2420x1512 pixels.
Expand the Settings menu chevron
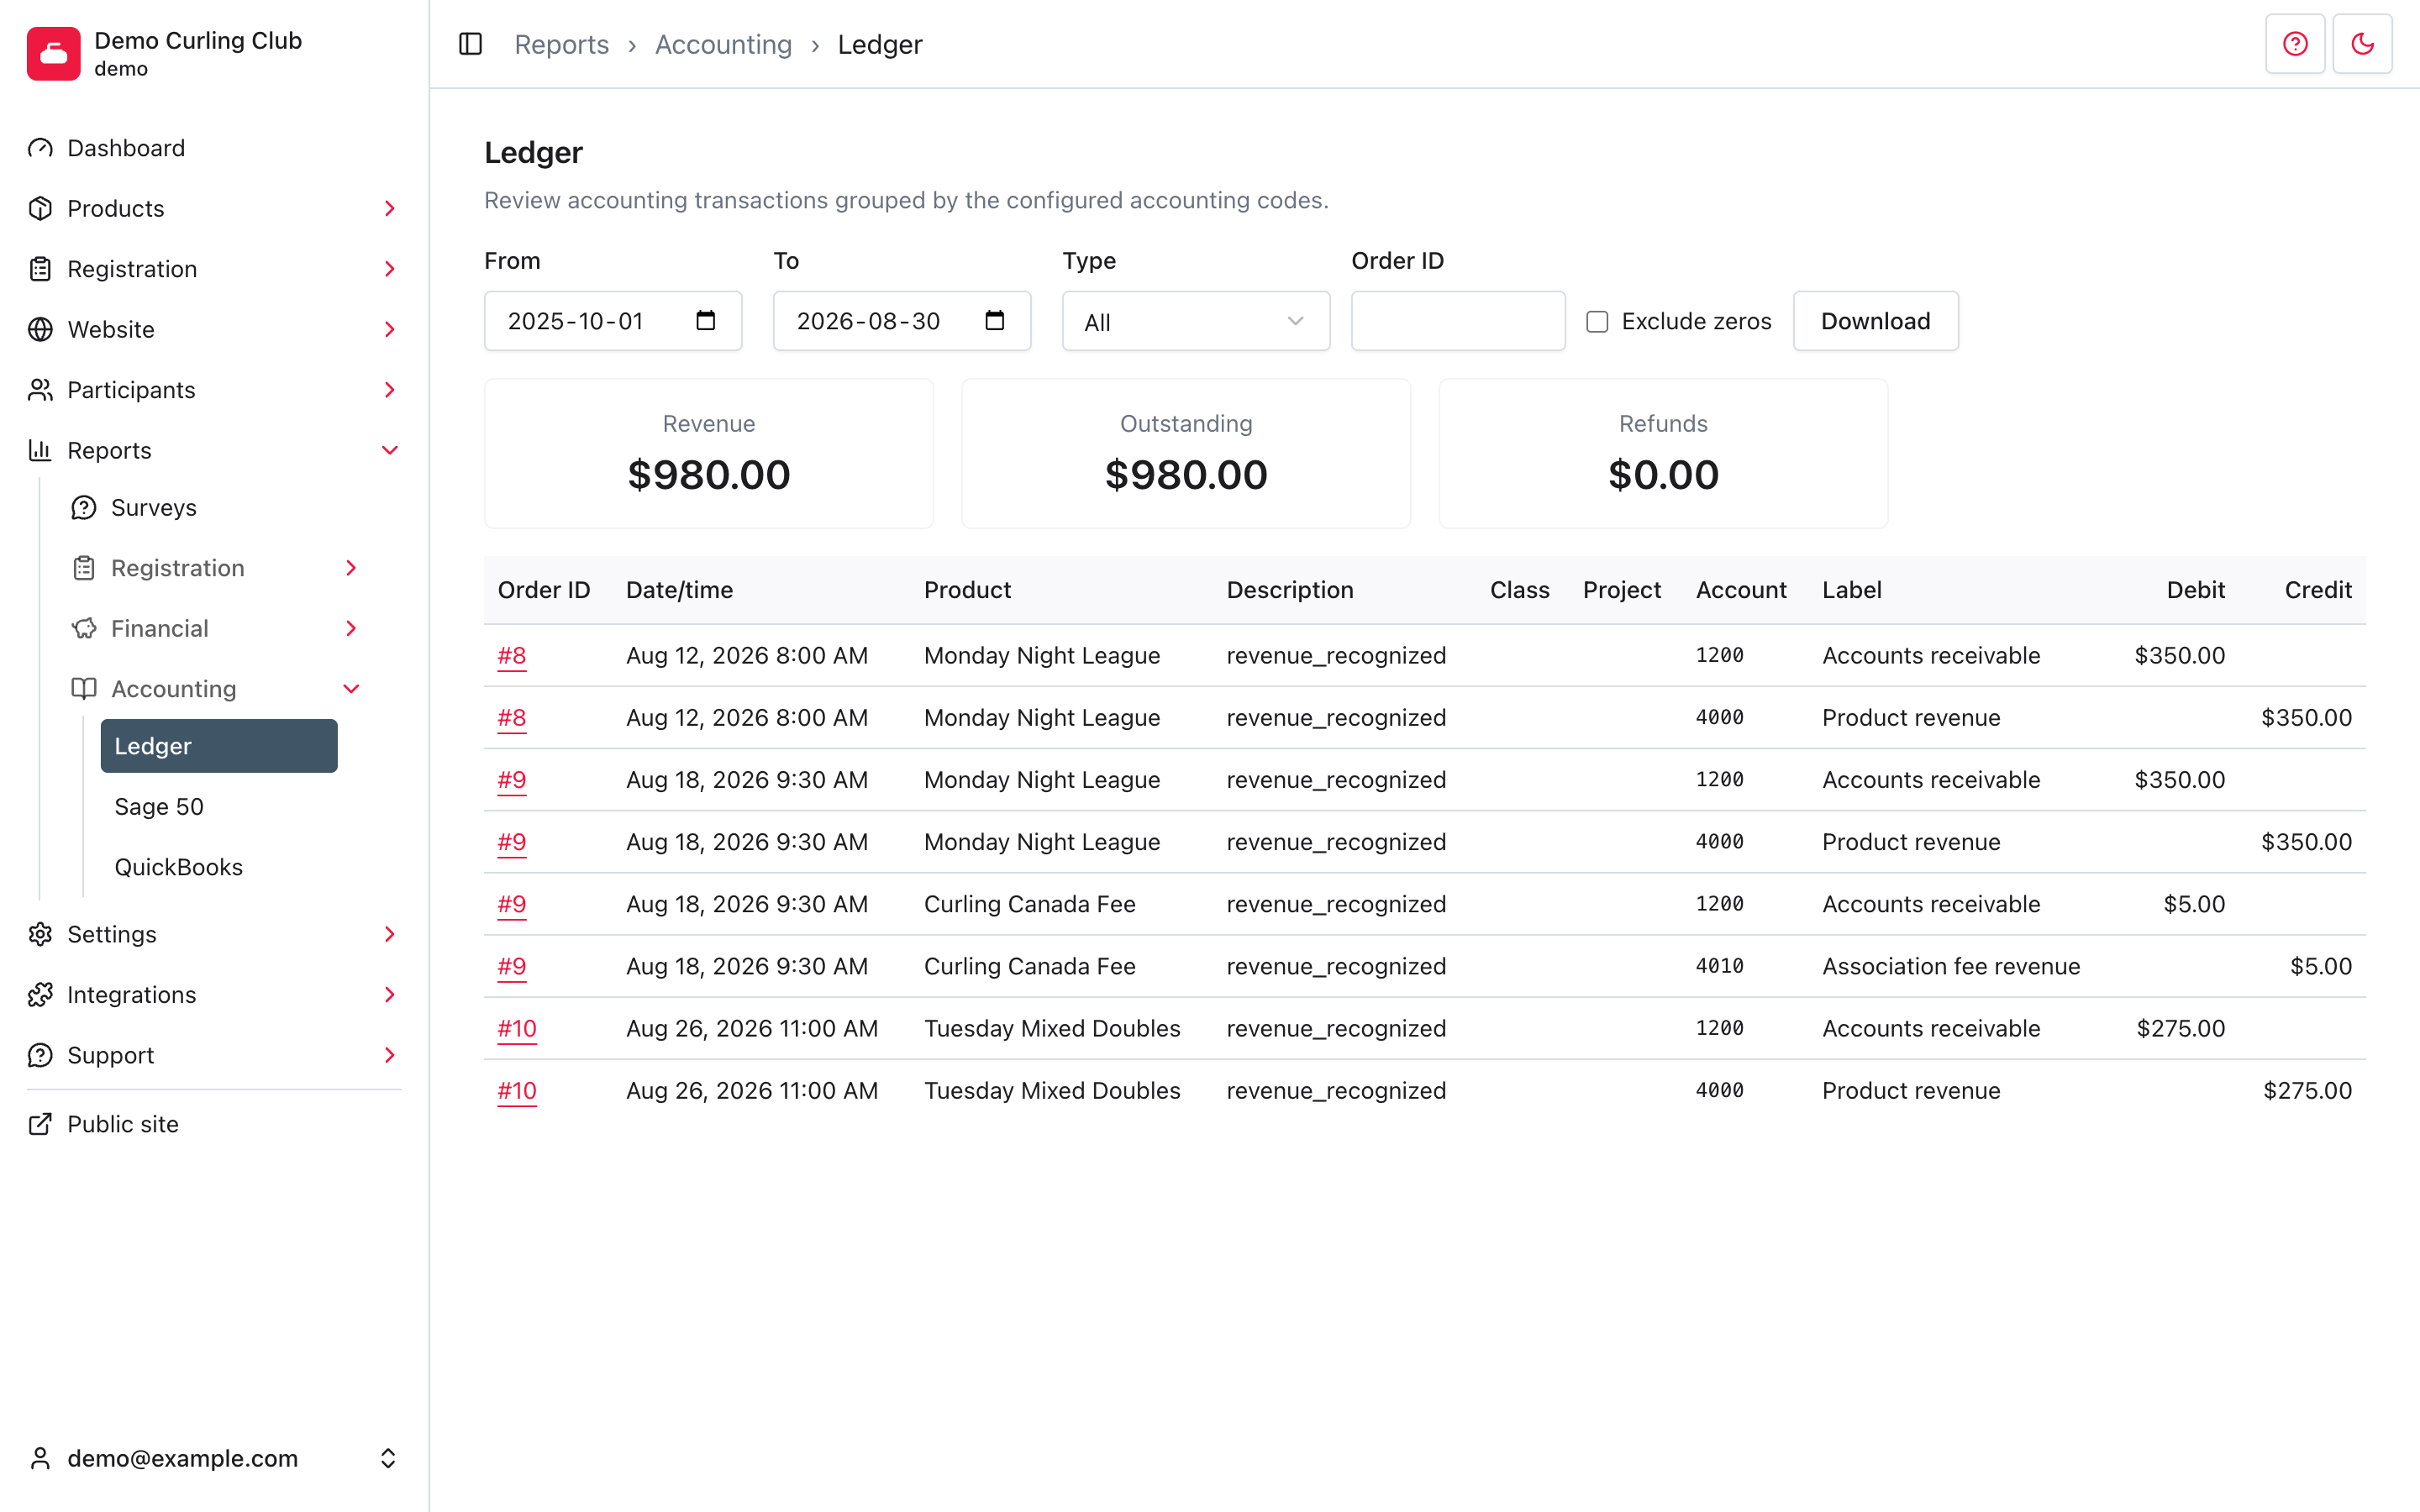390,934
